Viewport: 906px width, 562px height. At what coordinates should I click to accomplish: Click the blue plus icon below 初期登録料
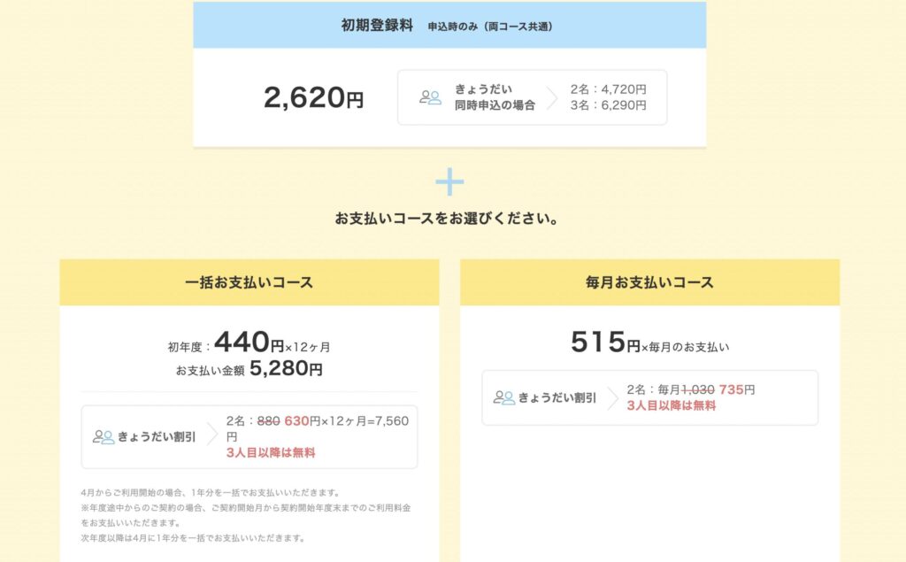(449, 181)
